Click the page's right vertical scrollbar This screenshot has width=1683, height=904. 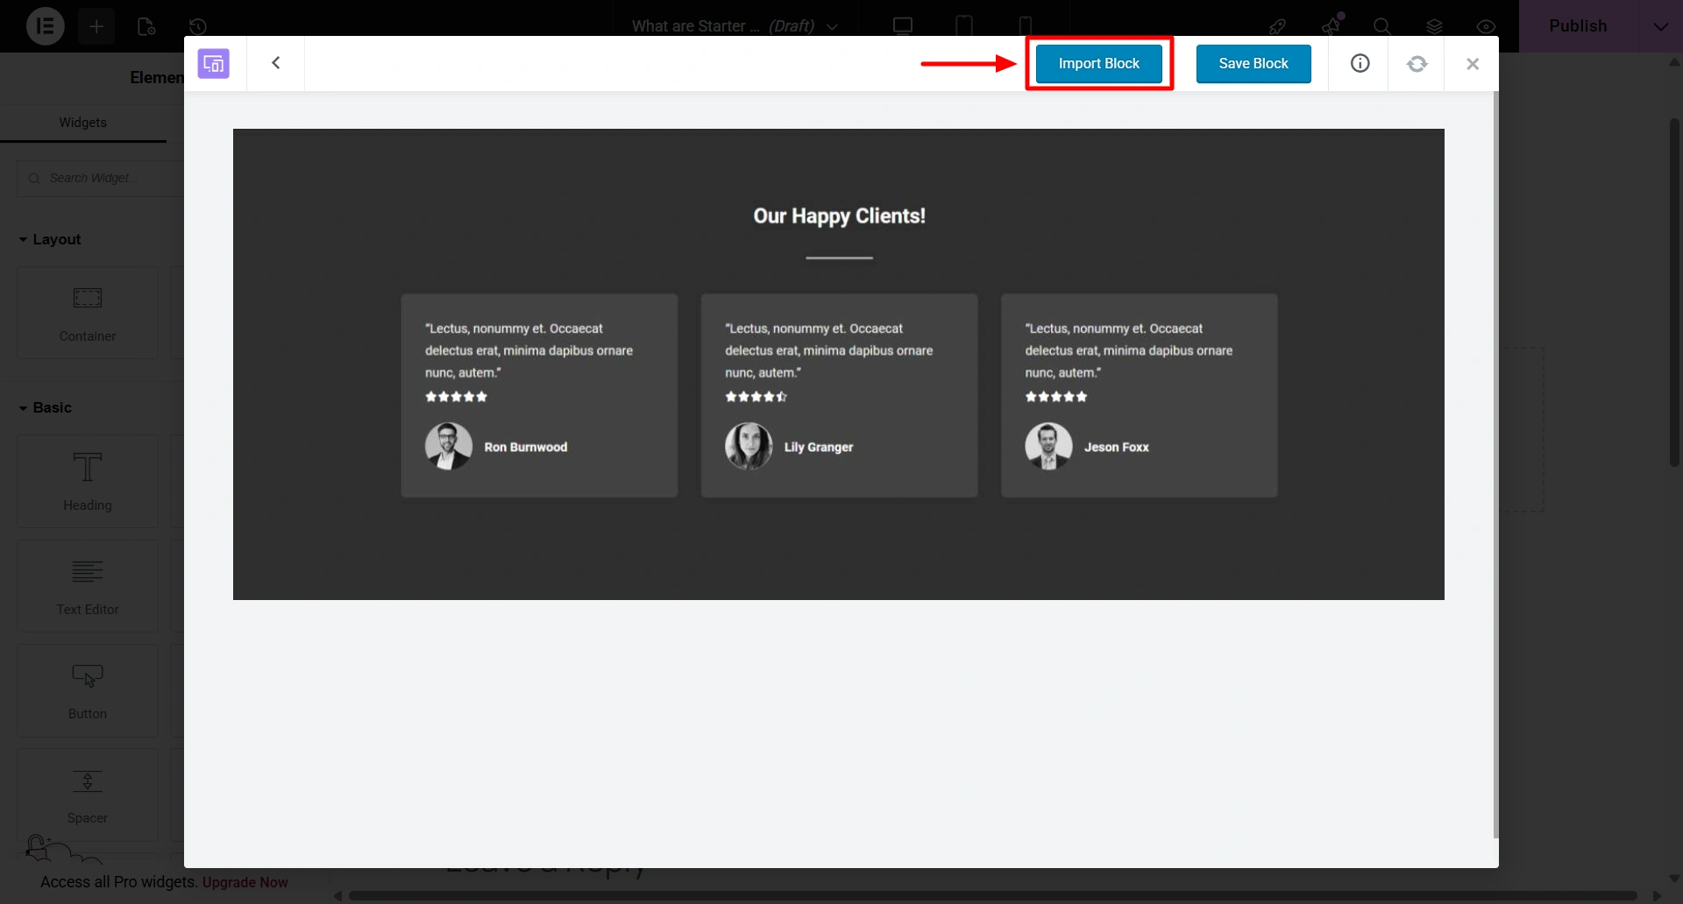[x=1674, y=293]
